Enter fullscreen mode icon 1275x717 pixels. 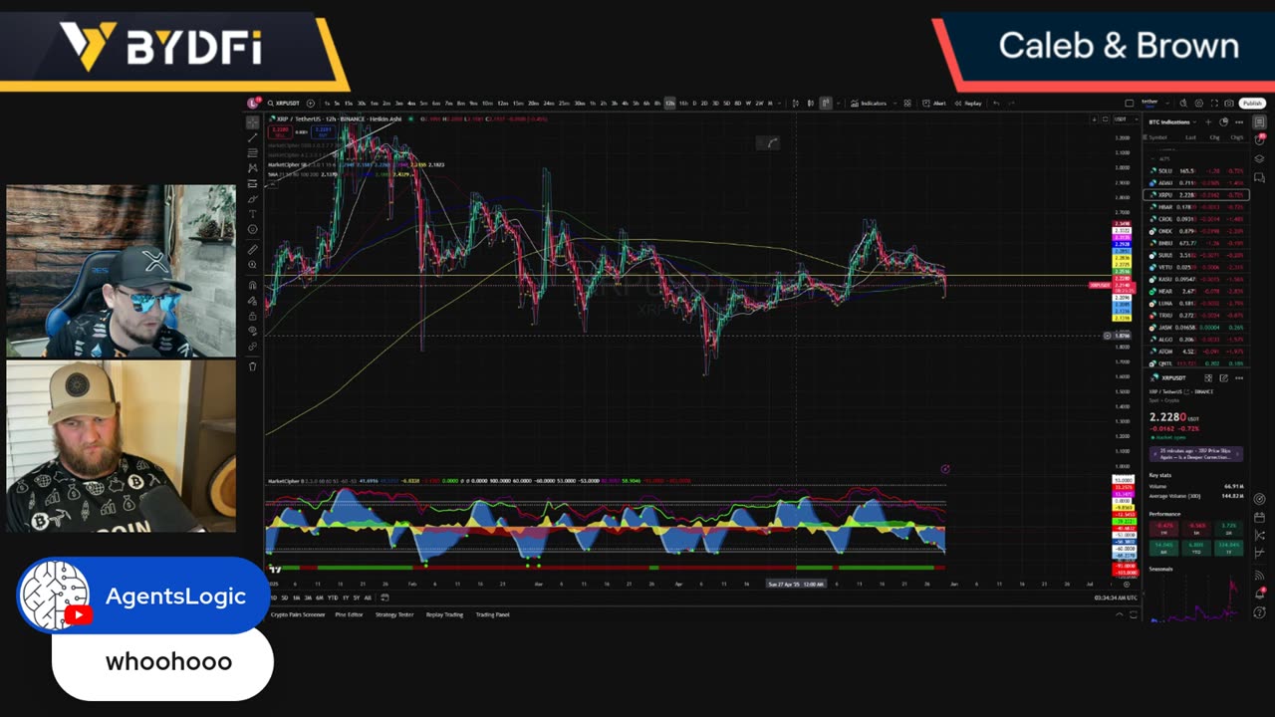(1214, 103)
